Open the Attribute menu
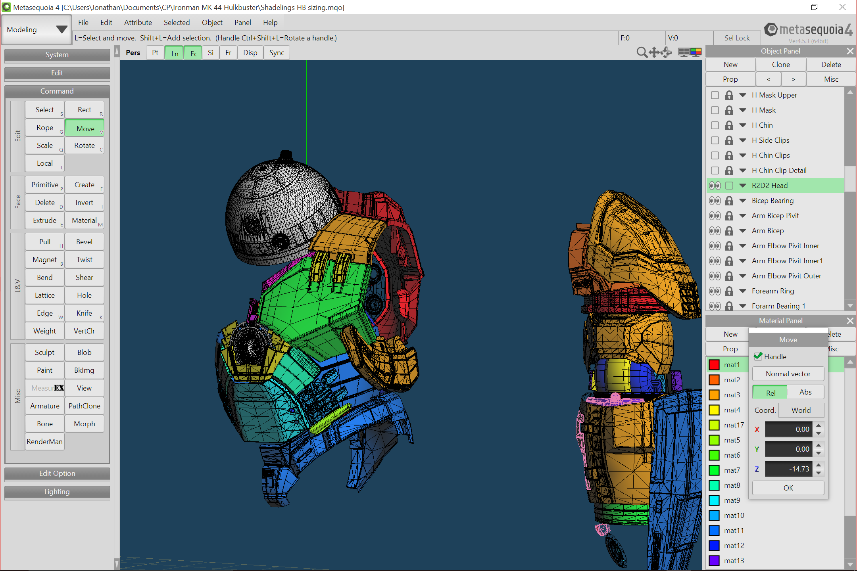 [x=138, y=23]
